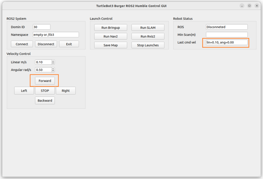Focus the Namespace input field

click(56, 35)
